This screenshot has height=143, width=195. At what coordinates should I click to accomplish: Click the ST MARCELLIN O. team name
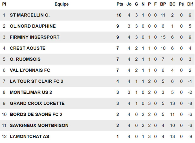click(x=30, y=15)
